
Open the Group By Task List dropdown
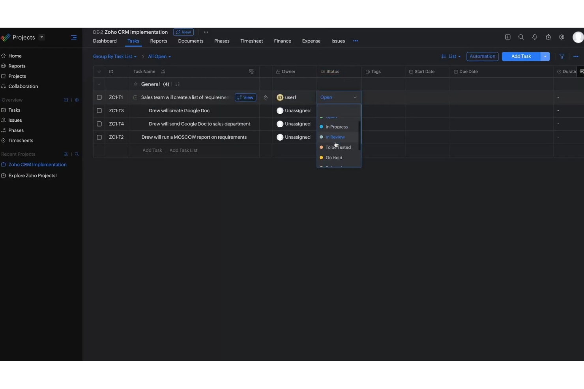pyautogui.click(x=115, y=56)
